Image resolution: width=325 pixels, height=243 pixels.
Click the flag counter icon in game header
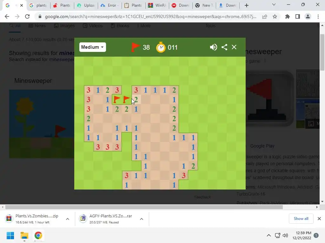point(135,47)
